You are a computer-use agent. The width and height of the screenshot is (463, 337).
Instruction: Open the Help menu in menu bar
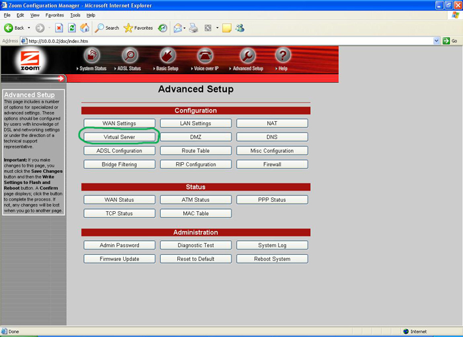tap(91, 15)
